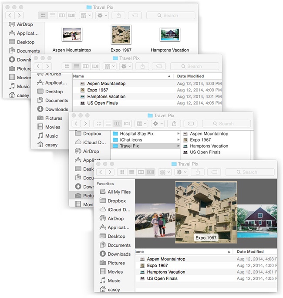Open Action gear menu in third column window

coord(158,124)
